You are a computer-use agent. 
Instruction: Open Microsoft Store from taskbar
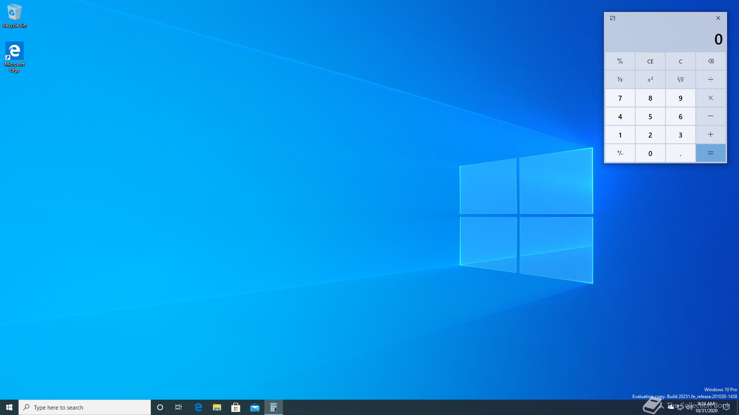click(x=236, y=407)
